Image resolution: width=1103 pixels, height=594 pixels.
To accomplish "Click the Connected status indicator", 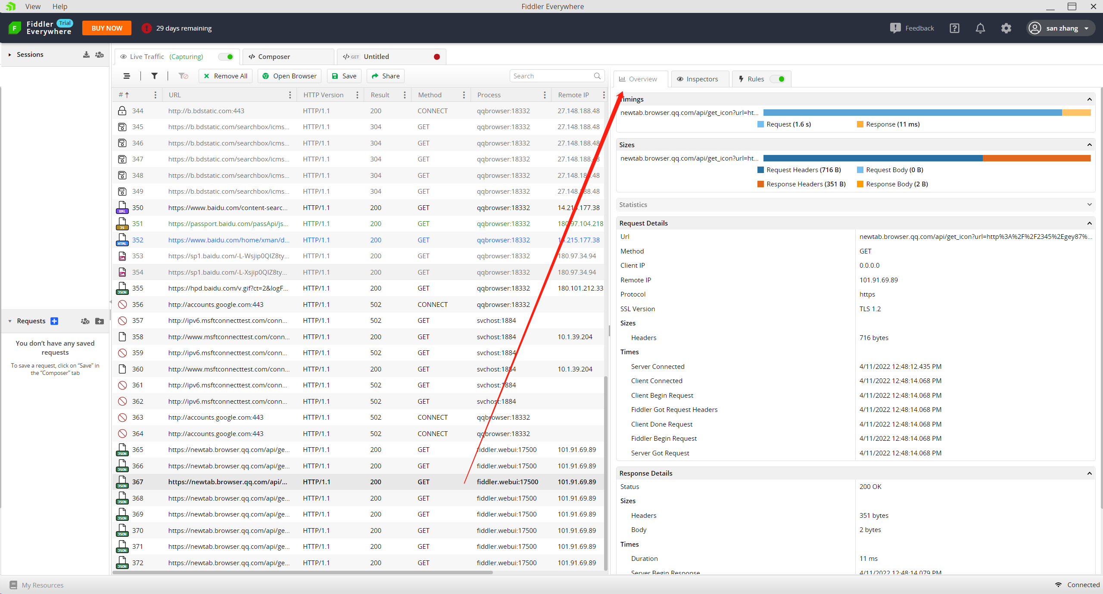I will click(x=1077, y=585).
